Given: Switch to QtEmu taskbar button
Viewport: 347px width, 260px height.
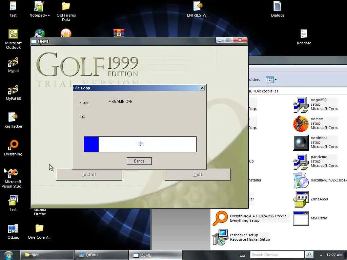Looking at the screenshot, I should (x=101, y=255).
